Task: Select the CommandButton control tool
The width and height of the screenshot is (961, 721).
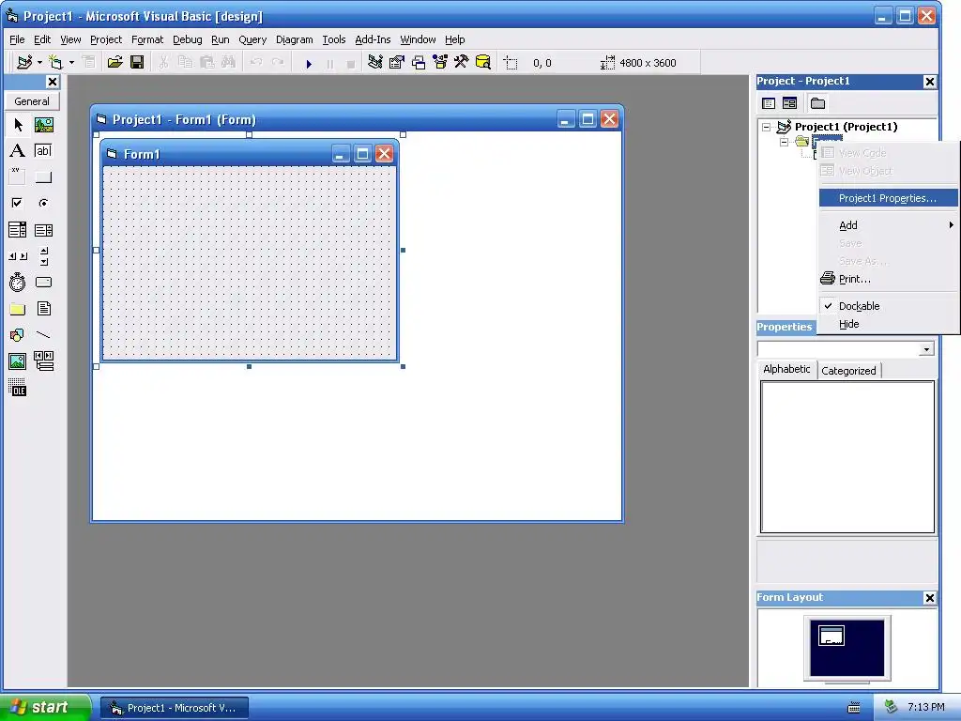Action: [43, 176]
